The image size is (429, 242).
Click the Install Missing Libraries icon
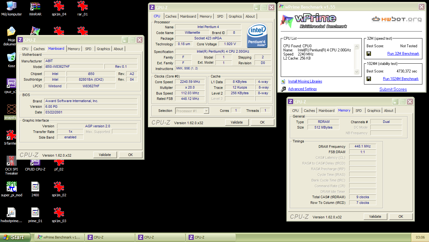click(x=283, y=81)
